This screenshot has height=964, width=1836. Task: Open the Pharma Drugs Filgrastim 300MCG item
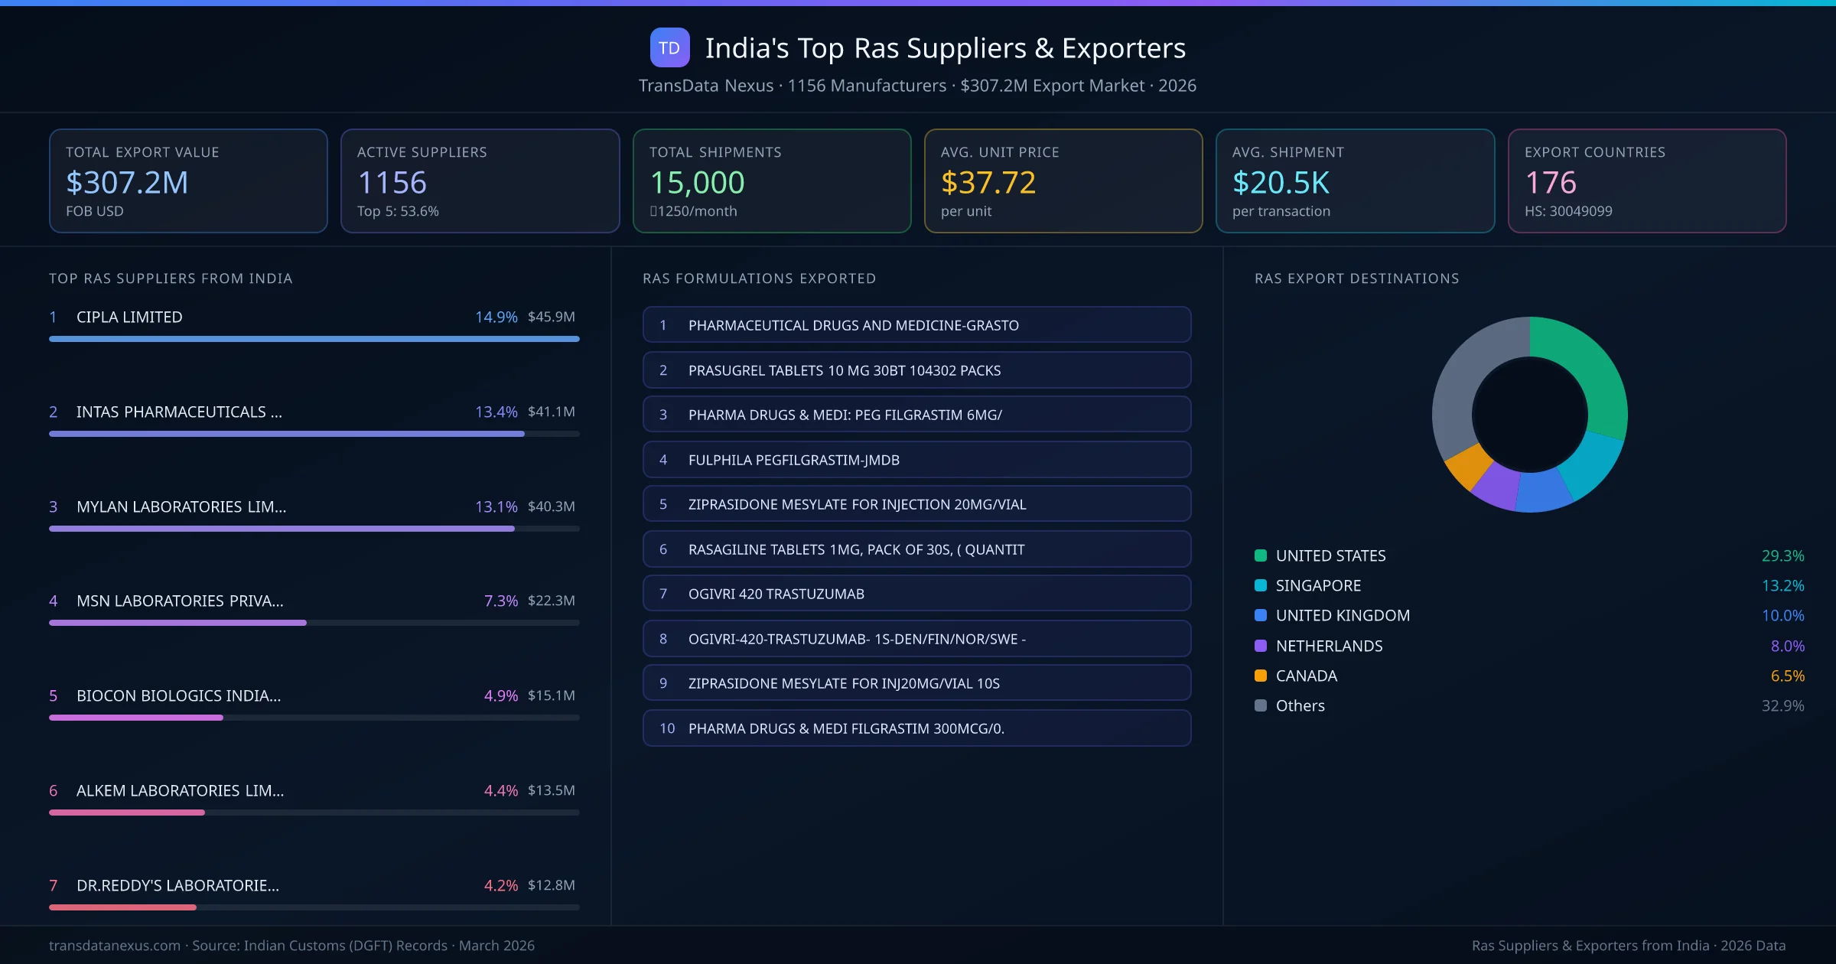click(x=916, y=728)
